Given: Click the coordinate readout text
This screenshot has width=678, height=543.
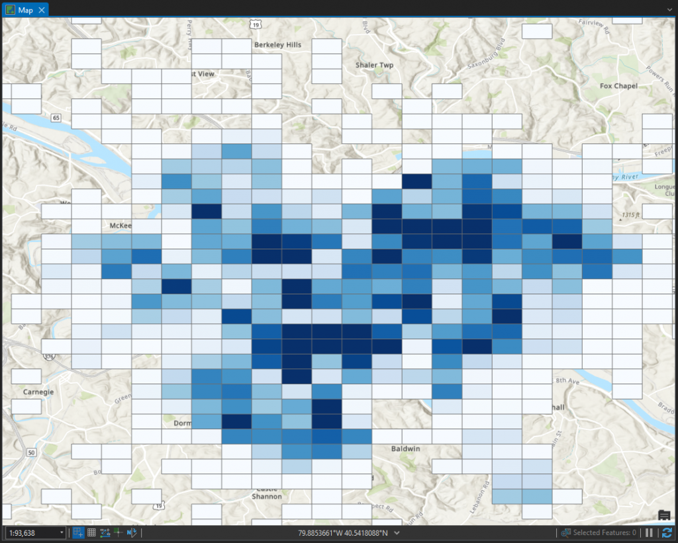Looking at the screenshot, I should (x=344, y=532).
